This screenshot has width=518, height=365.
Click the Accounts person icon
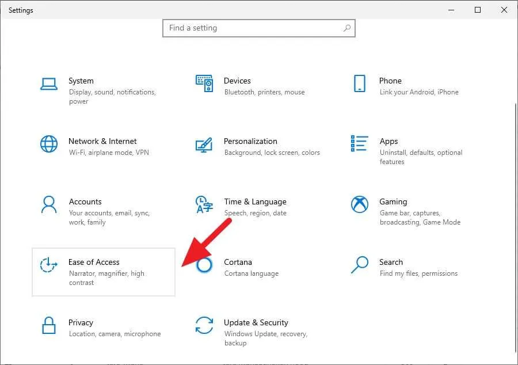coord(49,204)
